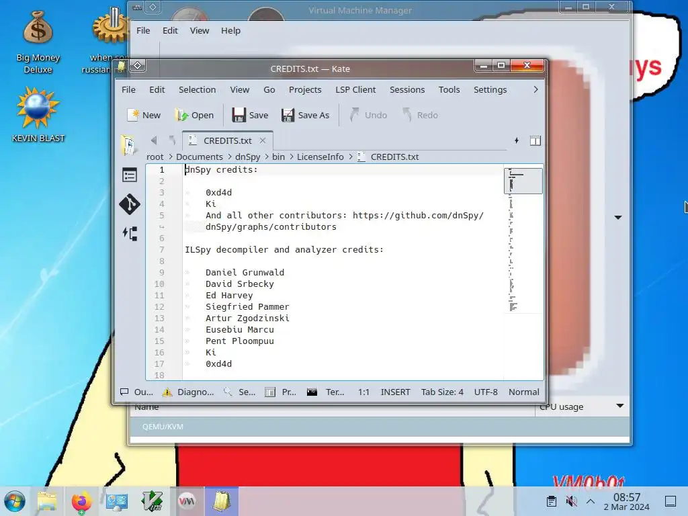Toggle the Search panel button

(239, 392)
